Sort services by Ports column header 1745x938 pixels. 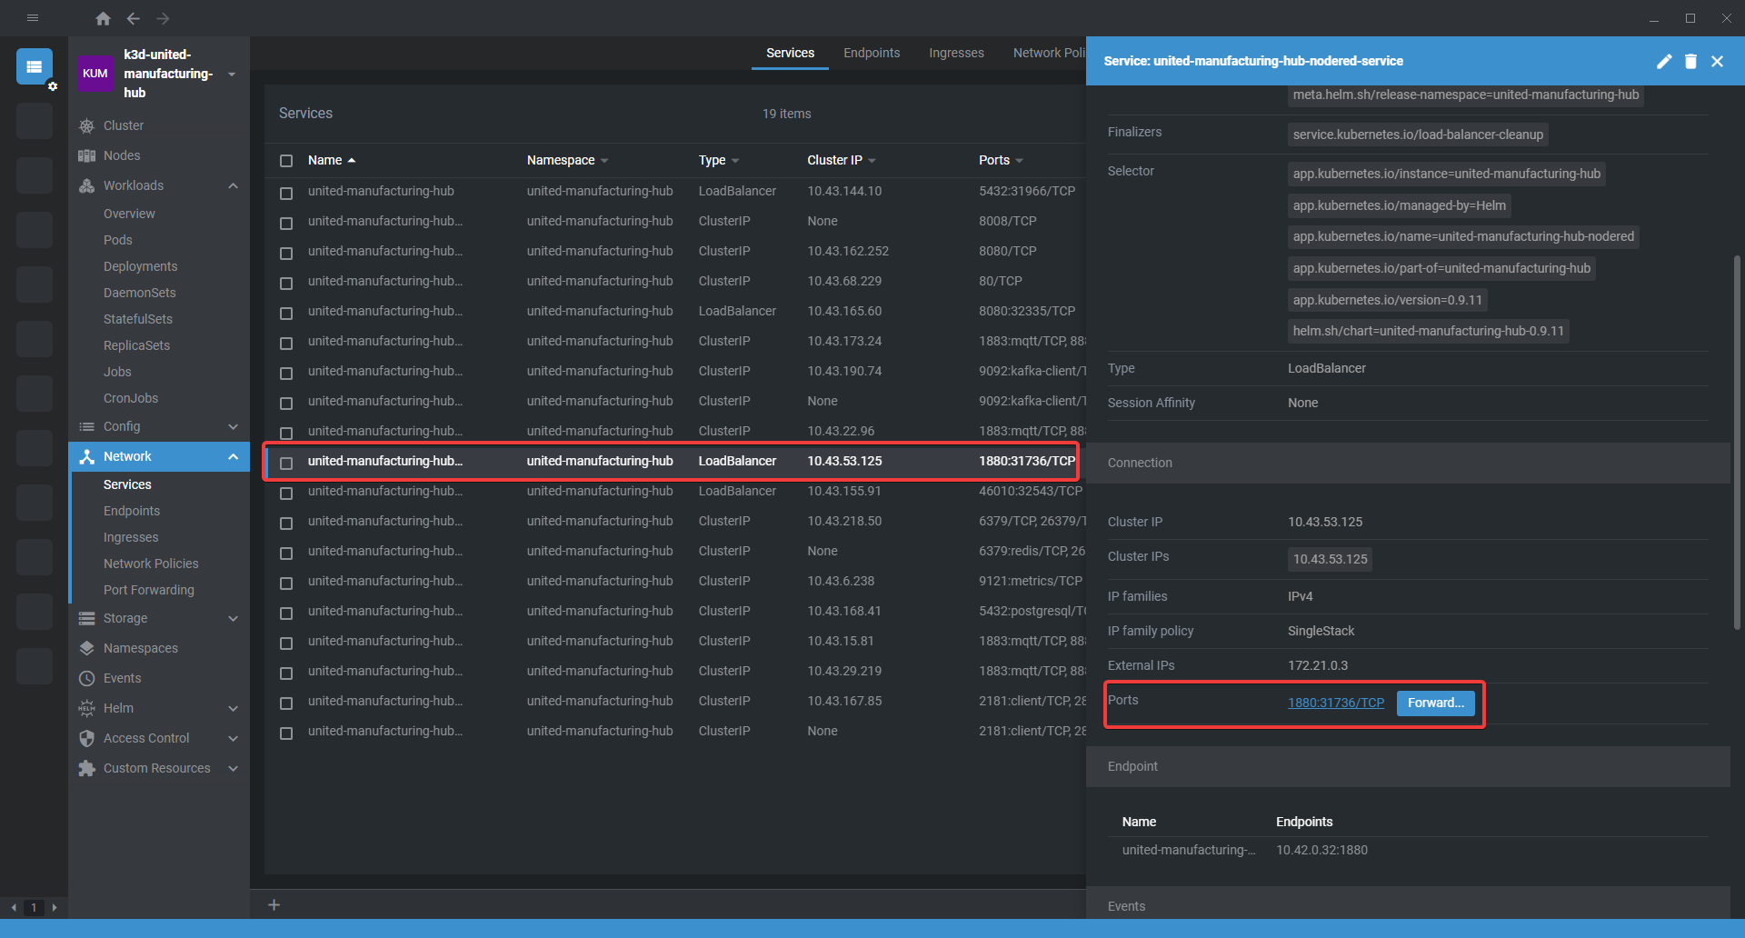(x=1001, y=160)
